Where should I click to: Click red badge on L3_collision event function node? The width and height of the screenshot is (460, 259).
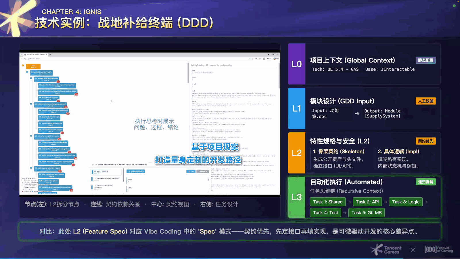[x=68, y=113]
